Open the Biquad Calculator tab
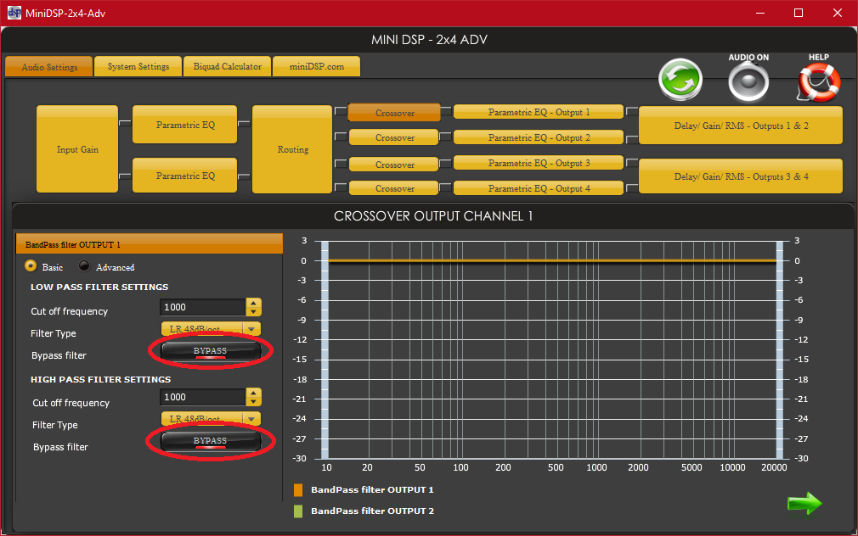The height and width of the screenshot is (536, 858). coord(227,67)
